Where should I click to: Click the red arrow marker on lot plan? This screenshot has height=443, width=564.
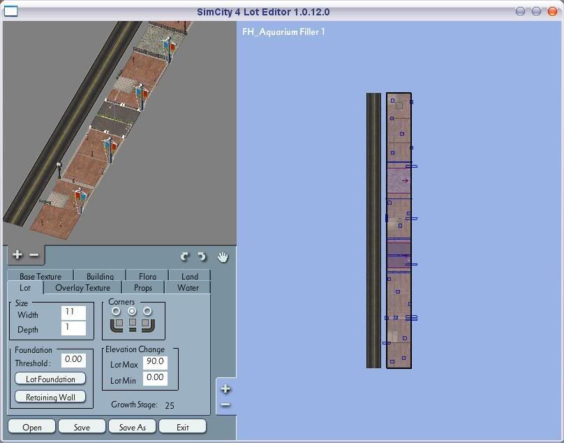tap(405, 180)
